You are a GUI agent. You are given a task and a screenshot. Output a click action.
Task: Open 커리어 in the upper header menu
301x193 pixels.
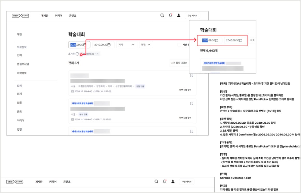click(59, 16)
